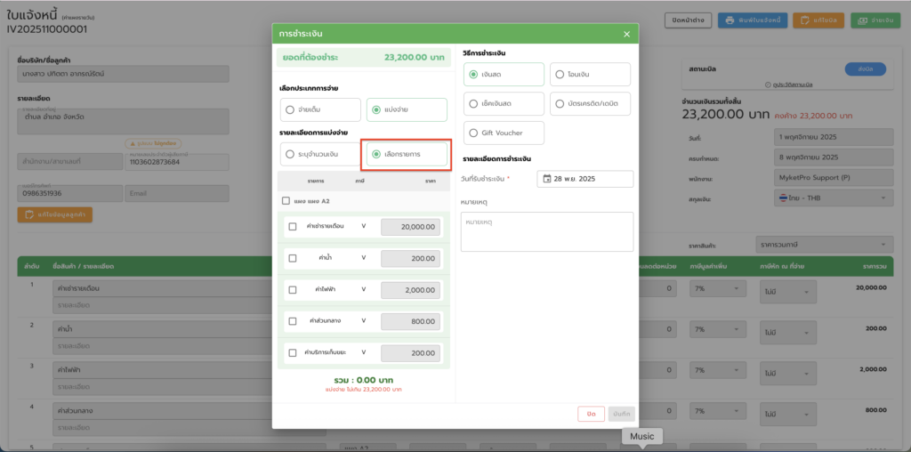This screenshot has width=911, height=452.
Task: Click the icon on orange แก้ไขข้อมูลลูกค้า button
Action: click(x=29, y=214)
